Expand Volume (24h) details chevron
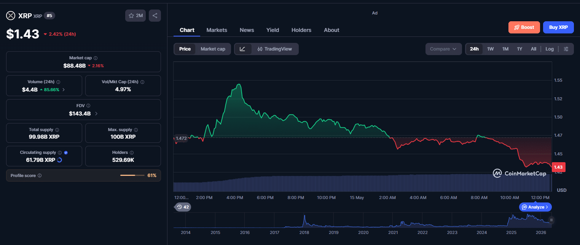 [64, 90]
